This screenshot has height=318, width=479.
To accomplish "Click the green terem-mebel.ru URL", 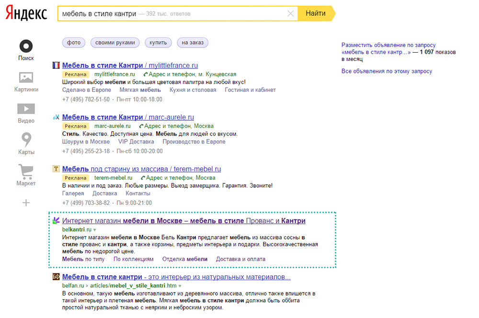I will click(x=114, y=178).
